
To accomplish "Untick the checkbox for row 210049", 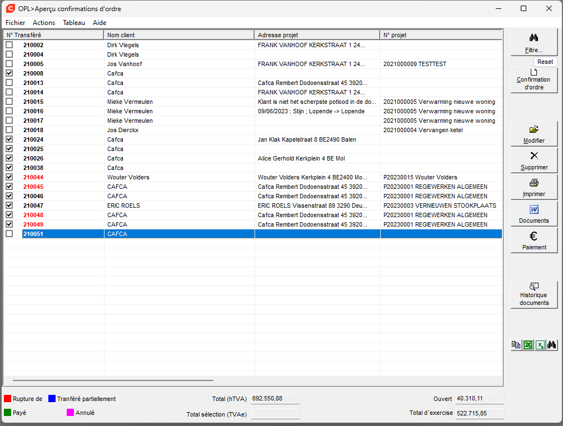I will (9, 224).
